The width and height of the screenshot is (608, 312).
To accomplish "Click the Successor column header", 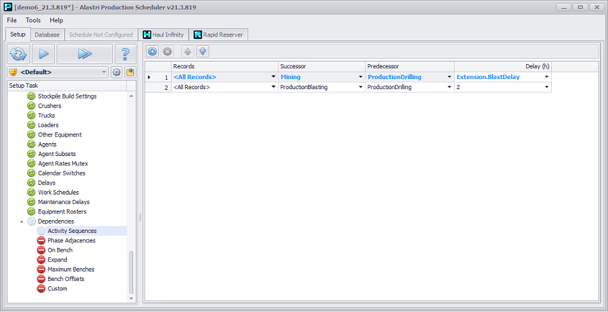I will click(x=322, y=66).
